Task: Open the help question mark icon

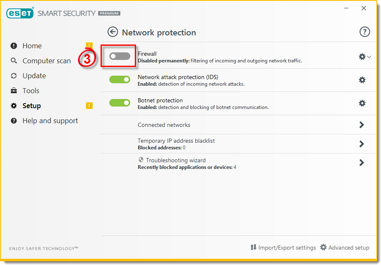Action: 364,32
